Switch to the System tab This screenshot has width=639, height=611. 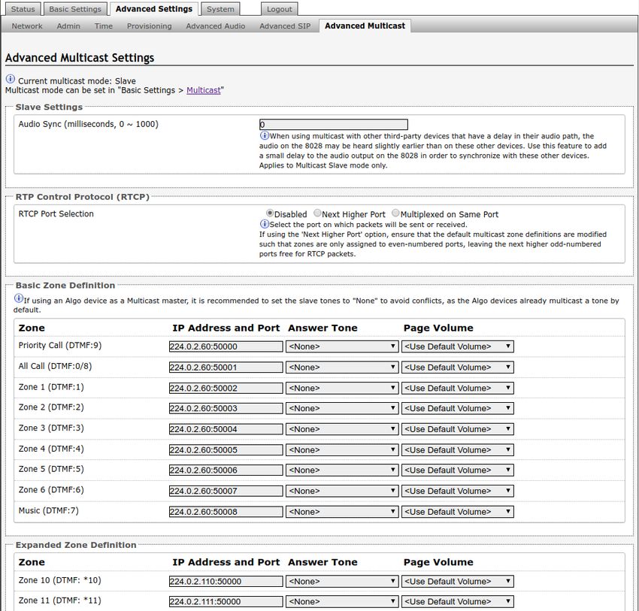pyautogui.click(x=220, y=9)
